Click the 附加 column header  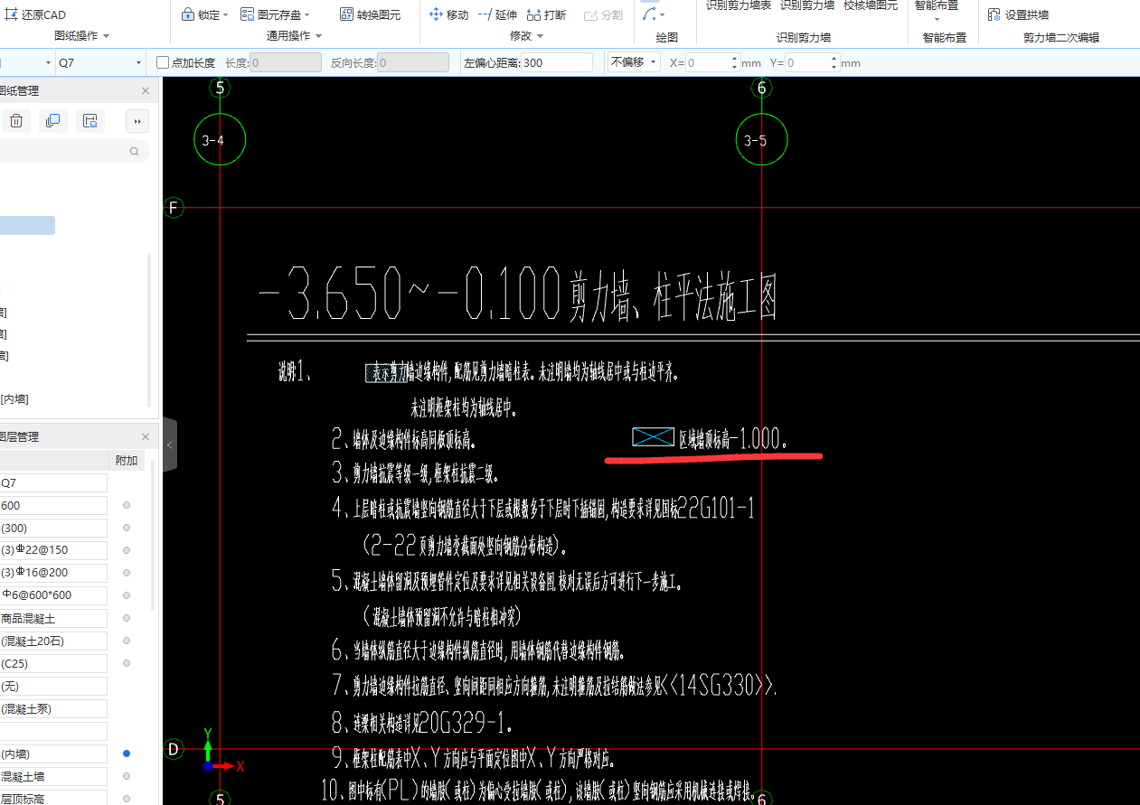pyautogui.click(x=127, y=460)
